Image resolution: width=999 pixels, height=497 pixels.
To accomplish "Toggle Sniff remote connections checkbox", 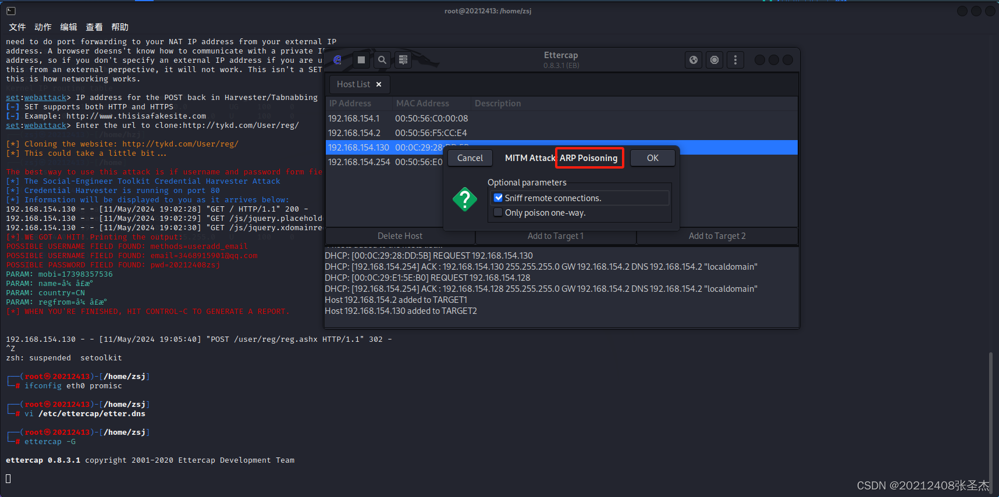I will [498, 198].
